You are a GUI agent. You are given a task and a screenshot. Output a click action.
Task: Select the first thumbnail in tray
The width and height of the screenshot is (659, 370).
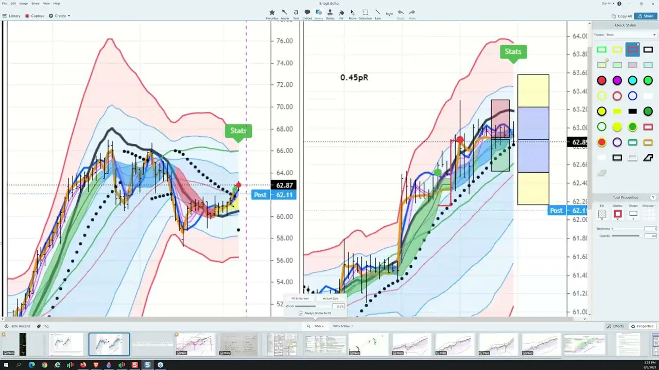[x=23, y=344]
